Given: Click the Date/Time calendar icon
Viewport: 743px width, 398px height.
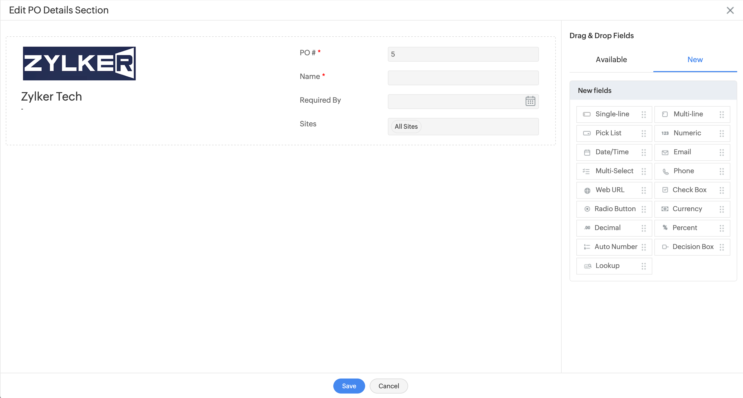Looking at the screenshot, I should tap(587, 152).
